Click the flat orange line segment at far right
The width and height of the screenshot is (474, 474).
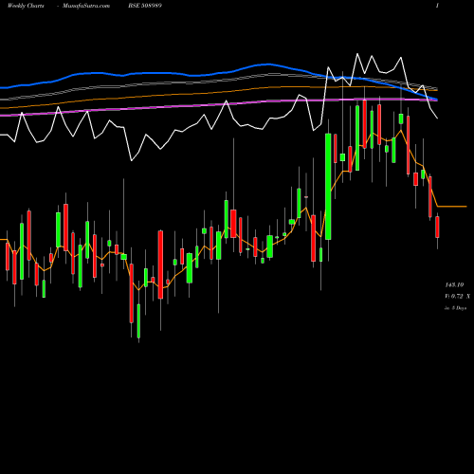tap(452, 207)
